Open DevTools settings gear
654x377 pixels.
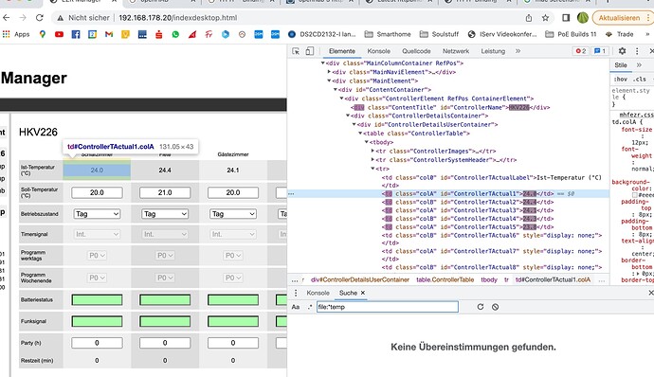623,51
